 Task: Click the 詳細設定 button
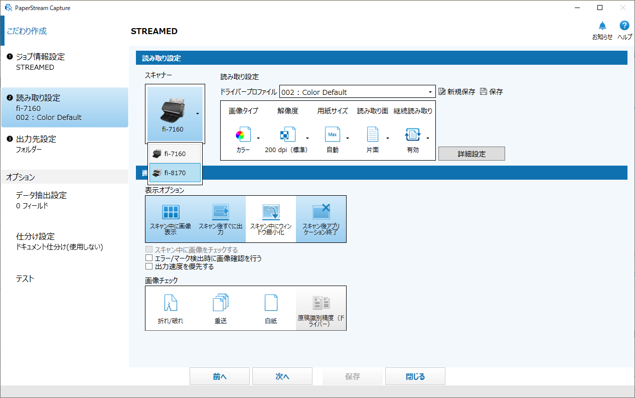pos(471,154)
